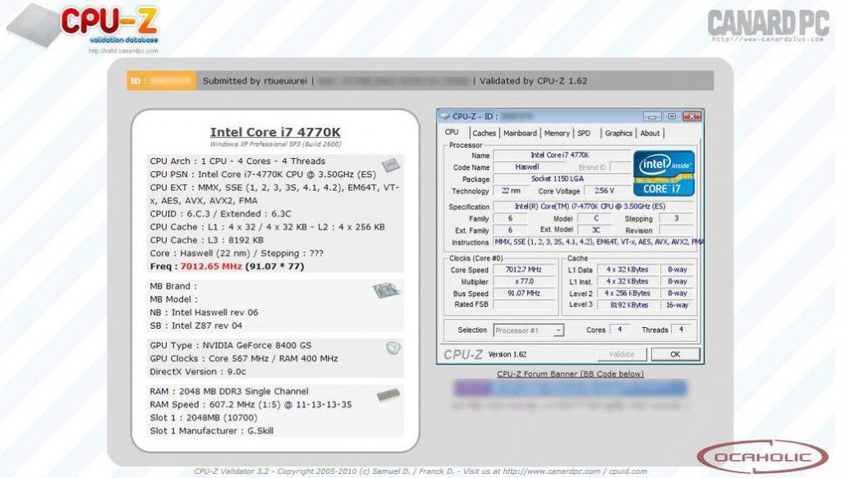
Task: Click the Intel Core i7 badge
Action: tap(664, 174)
